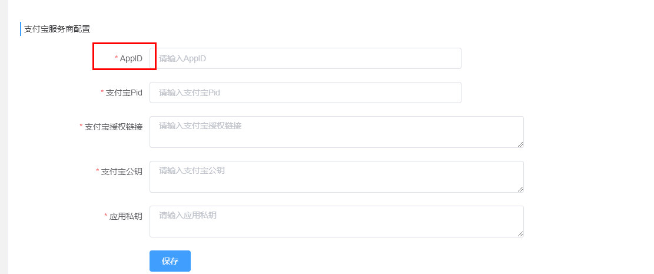Viewport: 654px width, 274px height.
Task: Click into the 应用私钥 text area
Action: pos(336,221)
